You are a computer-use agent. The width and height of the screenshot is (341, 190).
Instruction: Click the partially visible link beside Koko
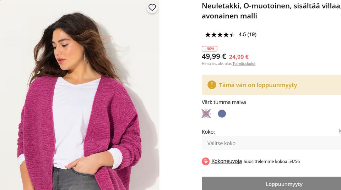point(340,132)
